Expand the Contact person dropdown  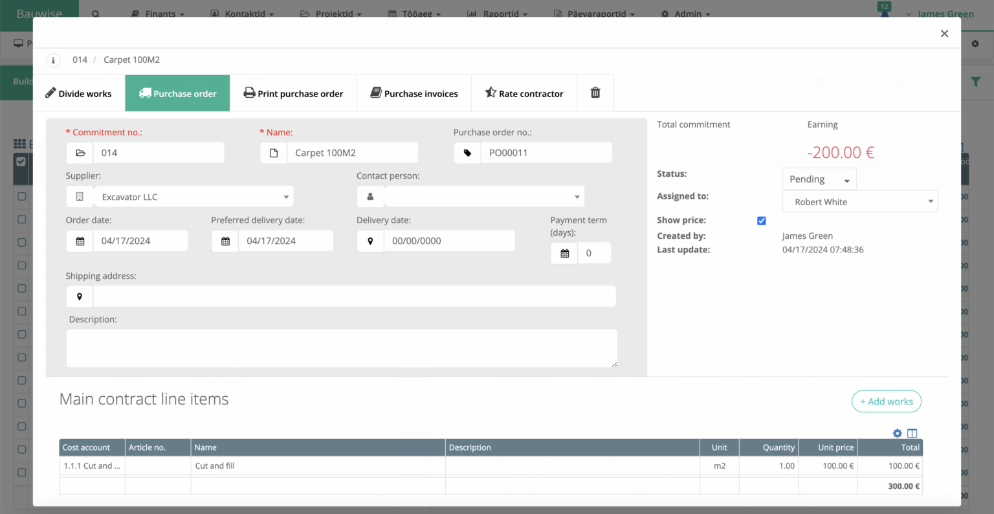[483, 197]
